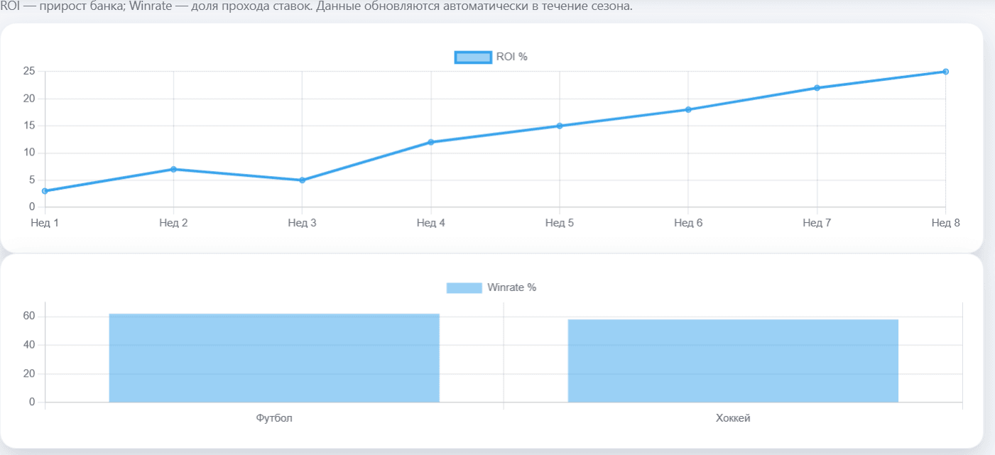Select the Нед 6 data point
This screenshot has width=995, height=455.
pyautogui.click(x=688, y=109)
